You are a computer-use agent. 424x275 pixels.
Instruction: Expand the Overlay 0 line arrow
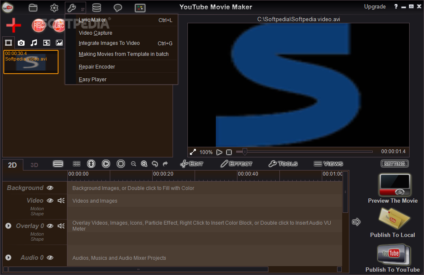(x=8, y=225)
